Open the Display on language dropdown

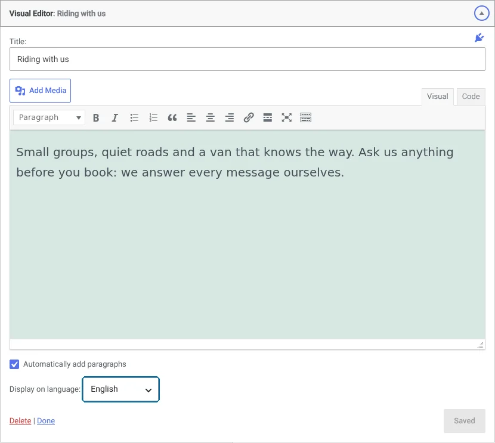[x=120, y=389]
